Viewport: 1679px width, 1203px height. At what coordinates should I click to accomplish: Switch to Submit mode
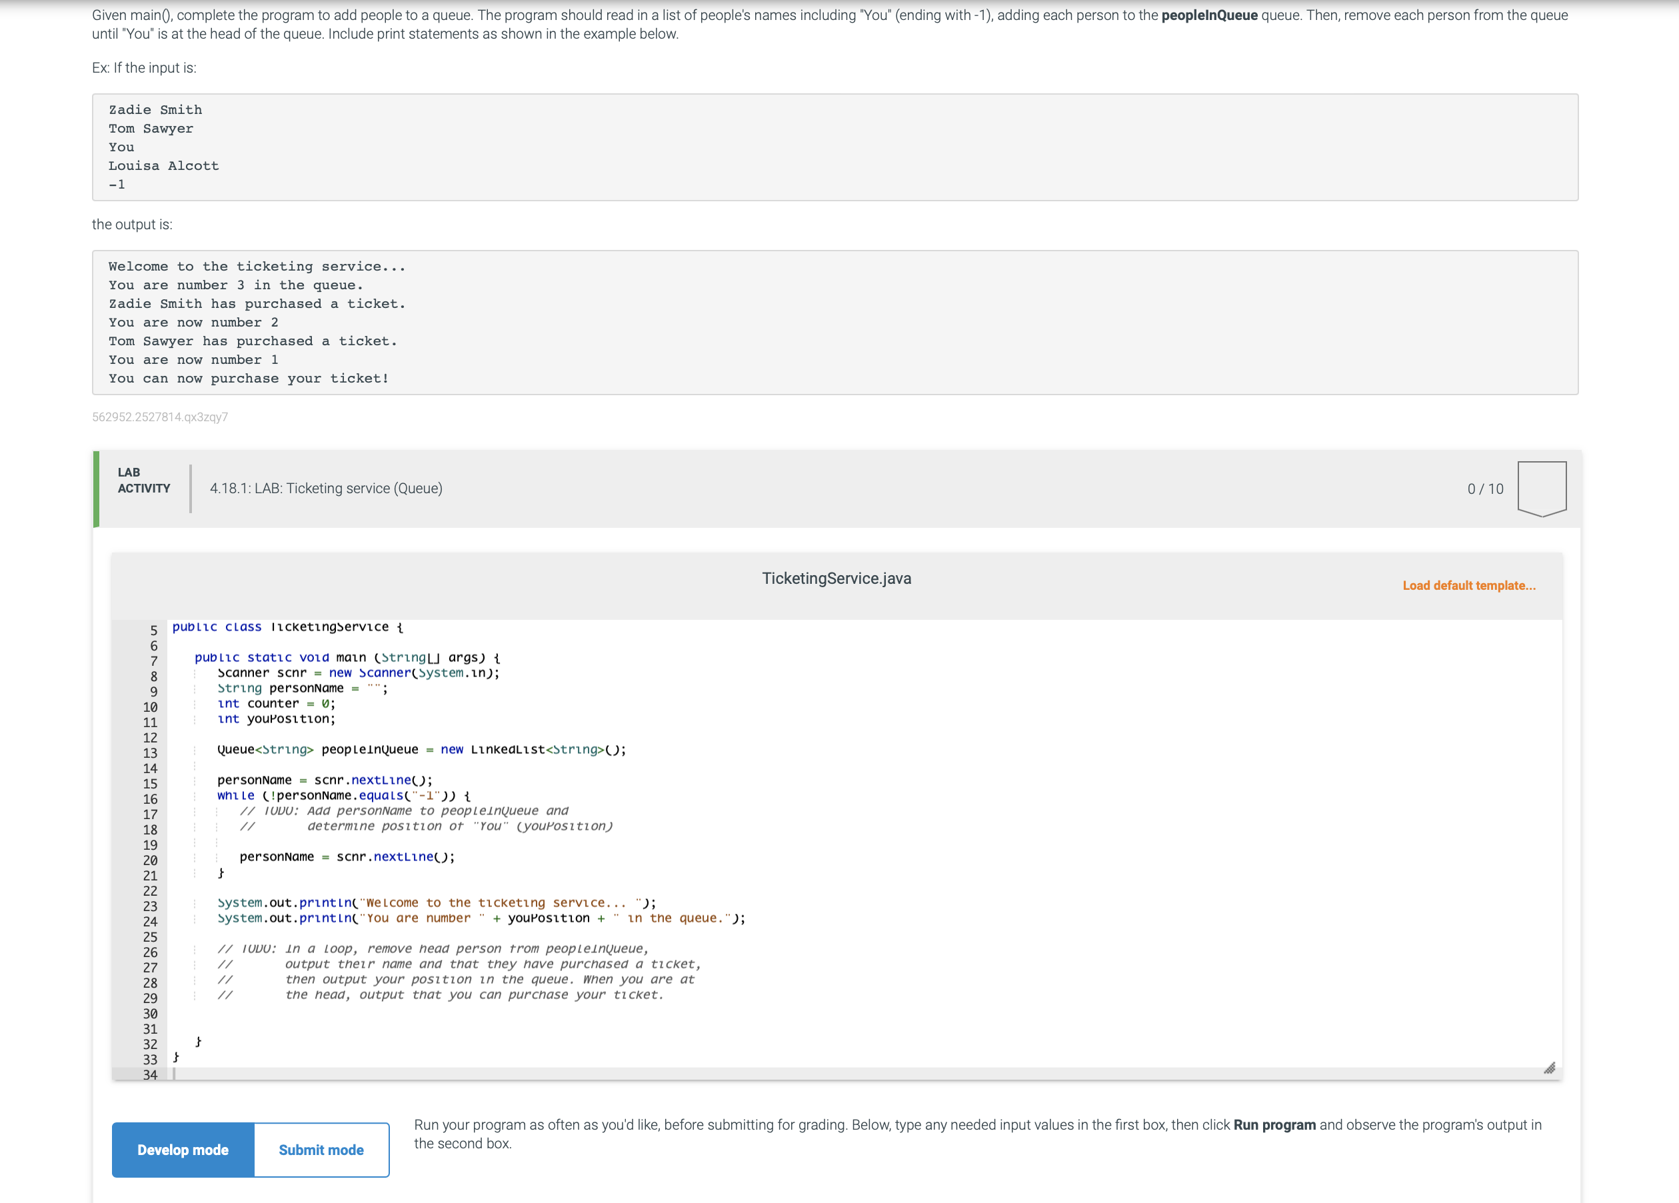[321, 1149]
